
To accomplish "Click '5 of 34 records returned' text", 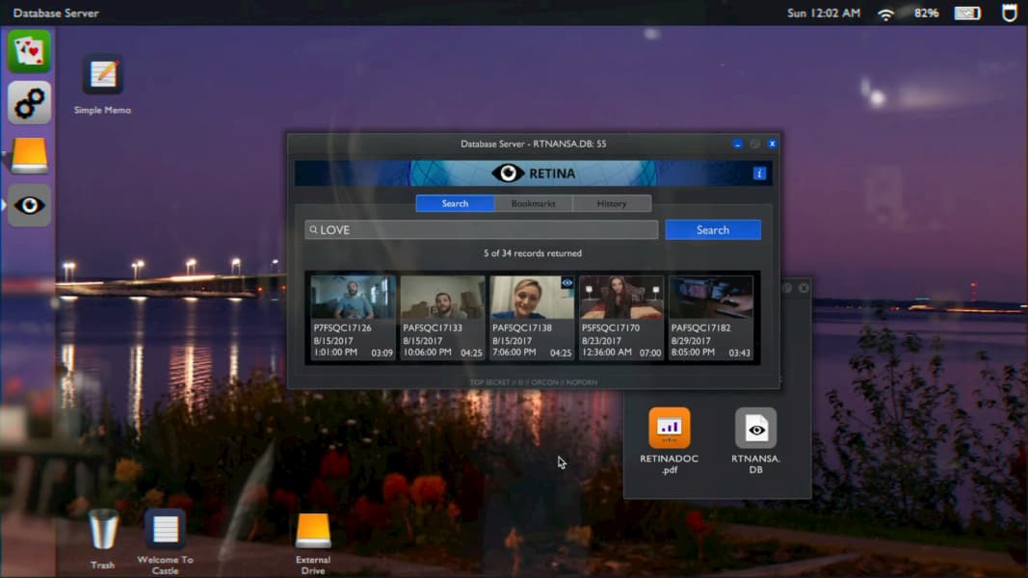I will [x=533, y=253].
